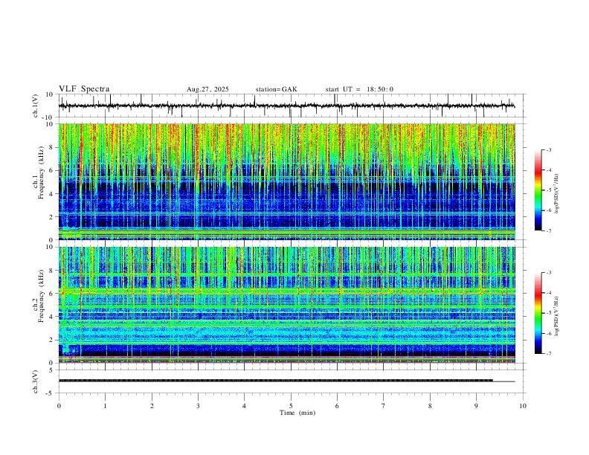The width and height of the screenshot is (589, 455).
Task: Click the upper ch.1 PSD color bar
Action: (538, 190)
